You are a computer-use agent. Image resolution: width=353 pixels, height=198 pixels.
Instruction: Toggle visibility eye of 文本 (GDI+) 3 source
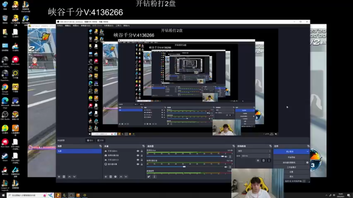138,160
